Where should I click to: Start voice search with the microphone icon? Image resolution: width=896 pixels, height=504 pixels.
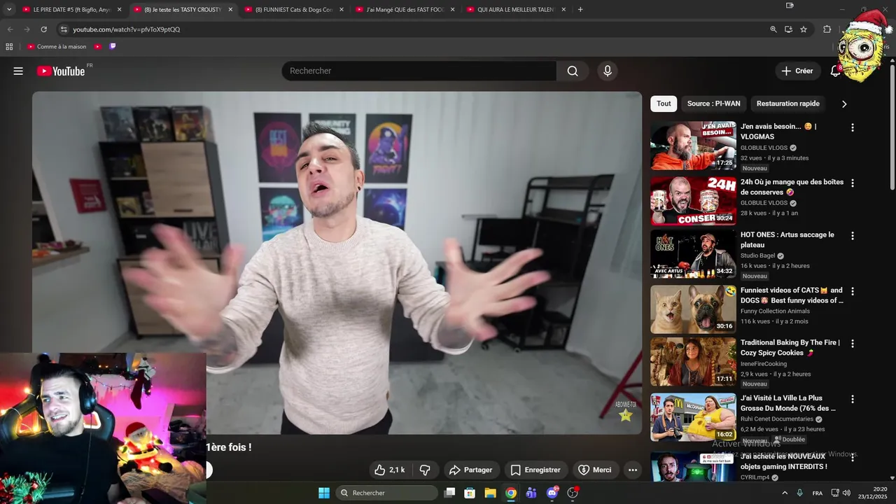pyautogui.click(x=608, y=71)
